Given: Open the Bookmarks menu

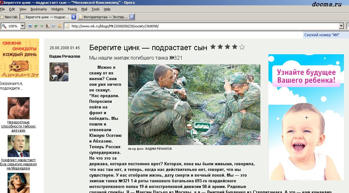Looking at the screenshot, I should tap(38, 9).
